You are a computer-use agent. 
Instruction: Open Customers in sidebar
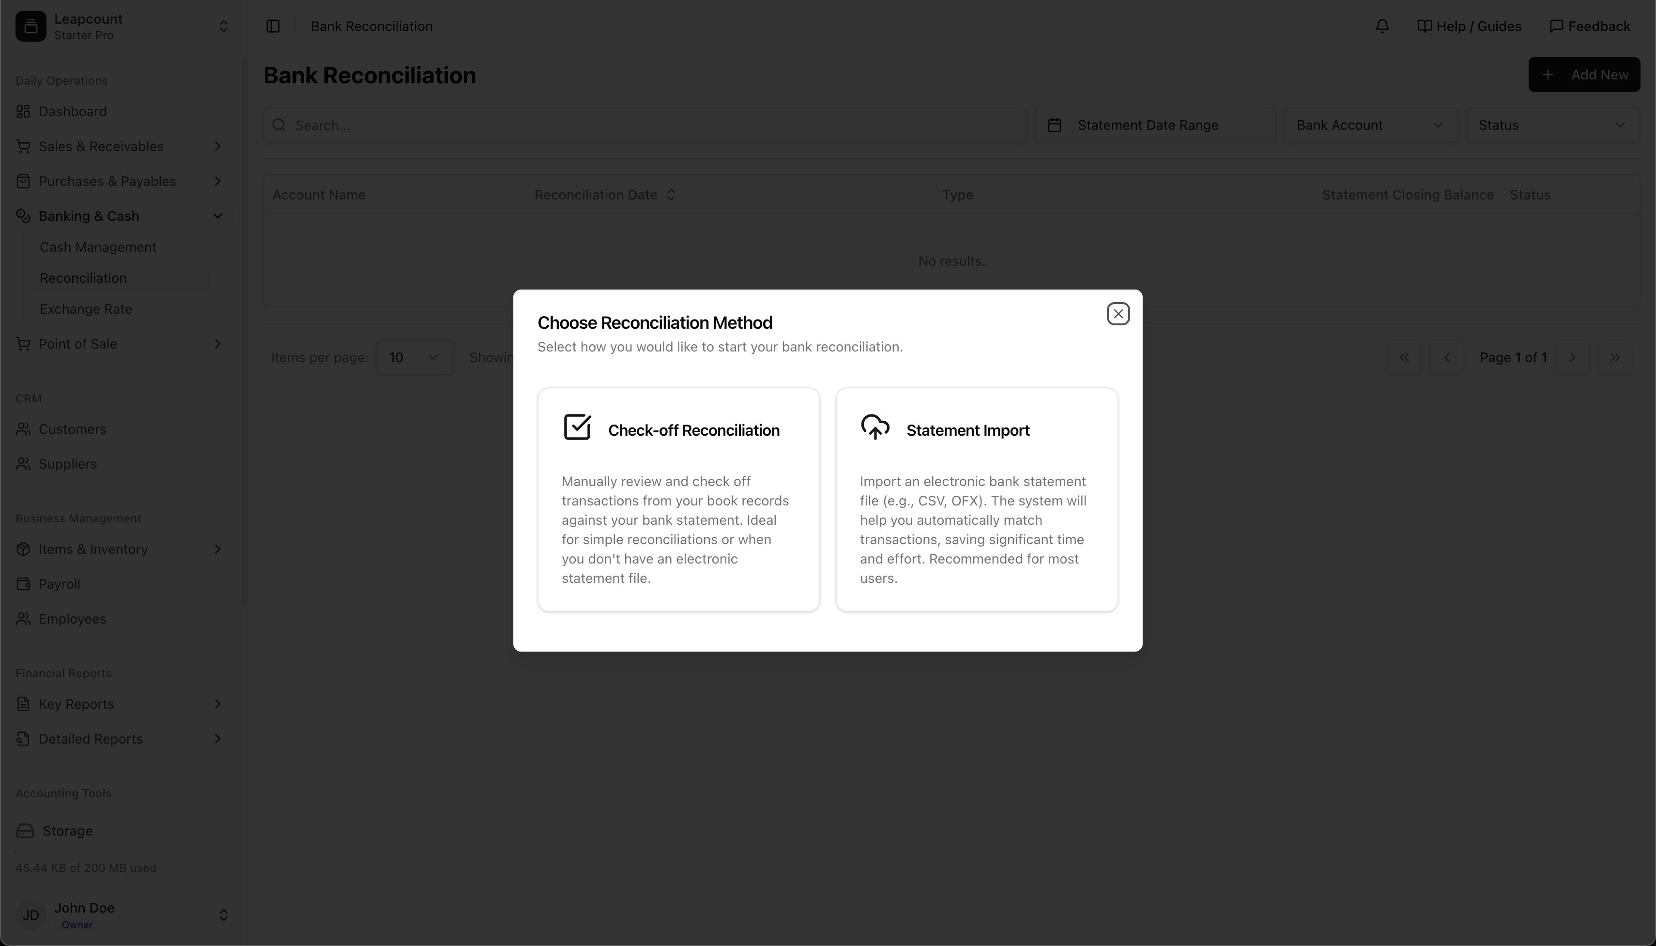[123, 429]
